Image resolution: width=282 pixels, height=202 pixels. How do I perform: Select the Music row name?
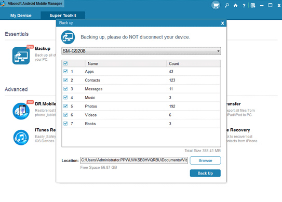90,98
